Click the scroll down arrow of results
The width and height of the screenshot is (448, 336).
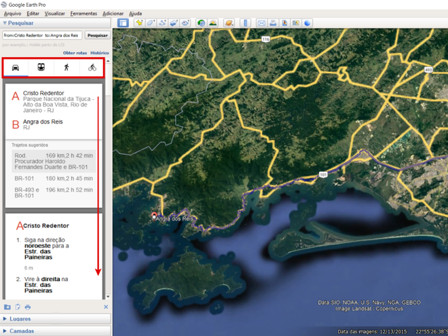pos(108,297)
